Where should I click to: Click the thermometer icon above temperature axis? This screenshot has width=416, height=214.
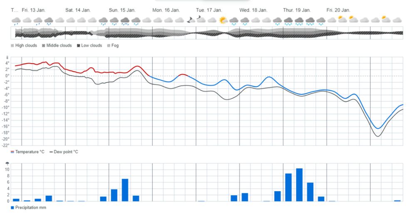7,59
